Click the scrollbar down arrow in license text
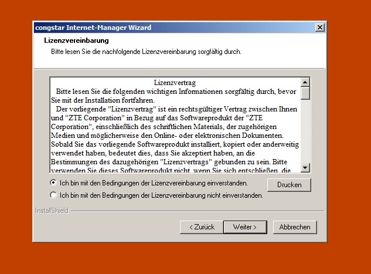371x274 pixels. click(x=305, y=168)
